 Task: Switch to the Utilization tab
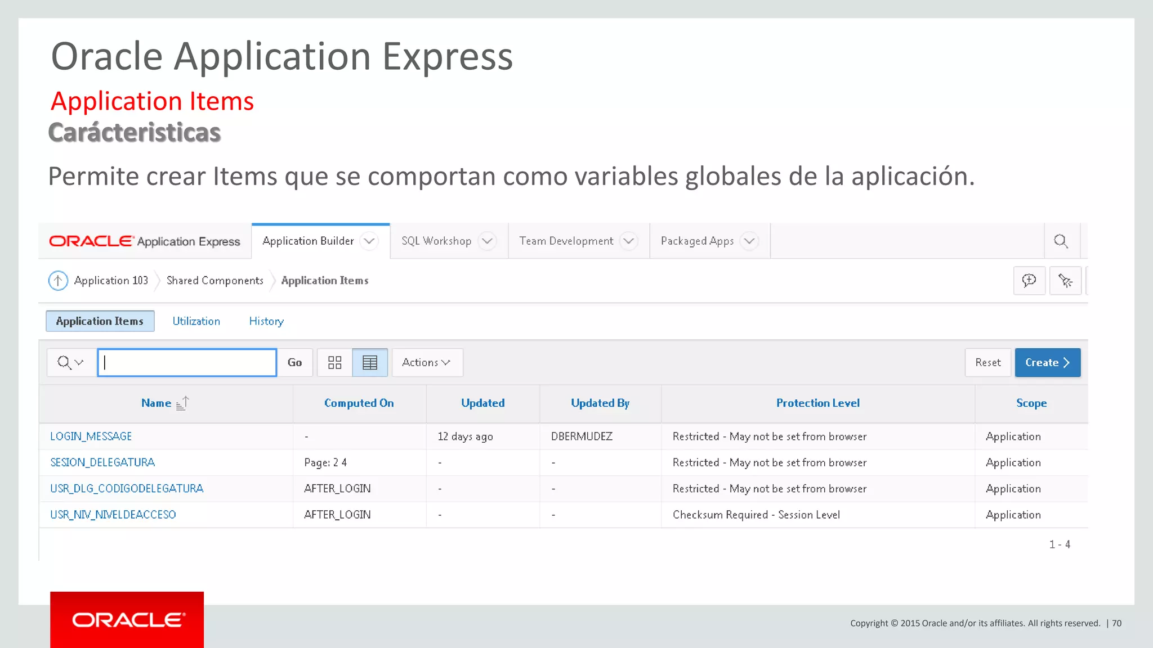(196, 321)
